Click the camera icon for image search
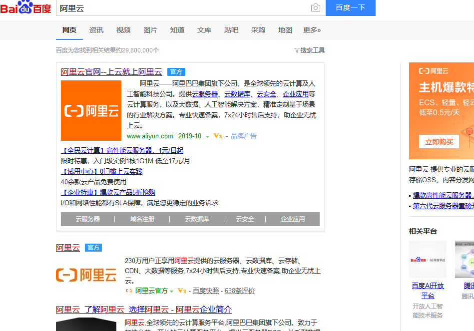 (317, 8)
